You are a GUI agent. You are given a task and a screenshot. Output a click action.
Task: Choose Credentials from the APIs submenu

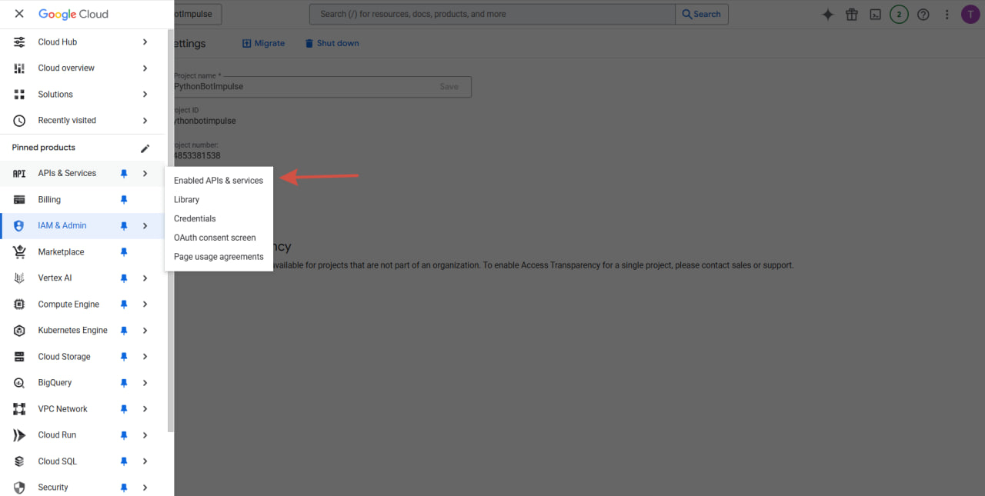(x=195, y=218)
